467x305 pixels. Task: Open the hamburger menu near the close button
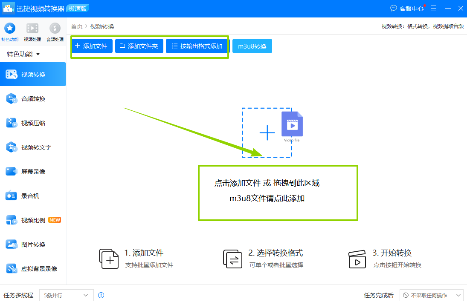click(433, 8)
